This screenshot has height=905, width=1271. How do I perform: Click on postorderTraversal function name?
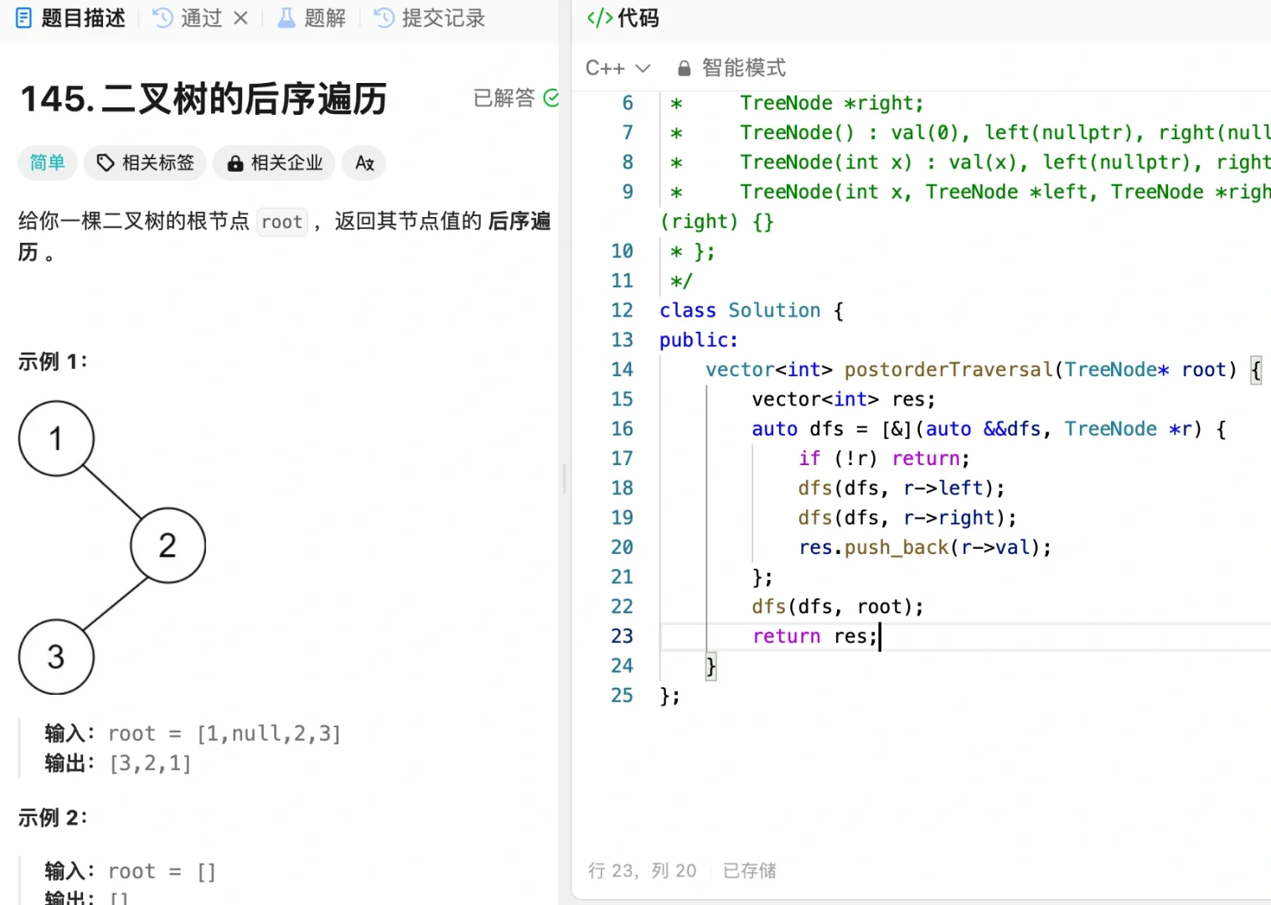948,370
